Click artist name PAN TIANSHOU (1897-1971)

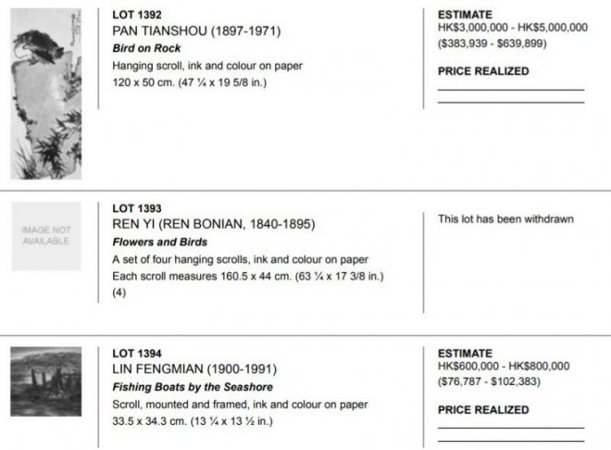(x=195, y=31)
